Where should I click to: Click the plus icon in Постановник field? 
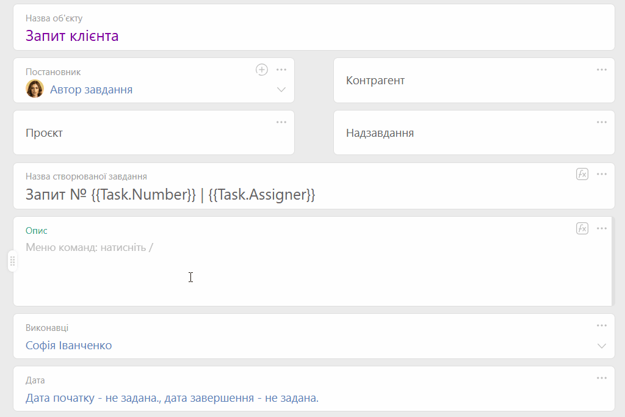tap(261, 70)
